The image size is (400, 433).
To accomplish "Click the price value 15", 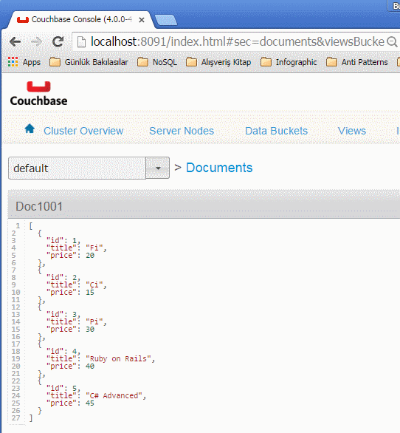I will click(90, 293).
